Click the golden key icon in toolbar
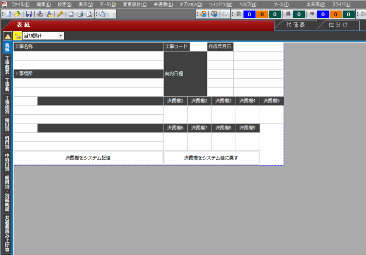366x255 pixels. click(60, 14)
